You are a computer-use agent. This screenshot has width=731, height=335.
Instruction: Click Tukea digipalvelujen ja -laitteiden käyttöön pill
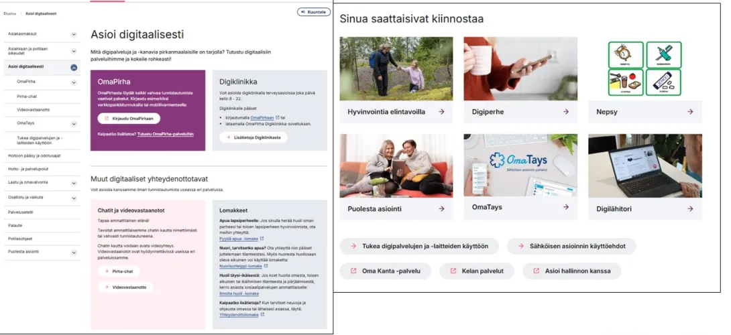(x=419, y=246)
